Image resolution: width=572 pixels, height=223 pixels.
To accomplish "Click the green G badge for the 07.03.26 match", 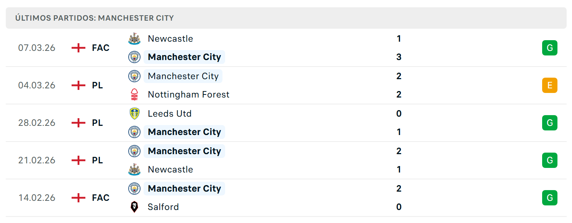I will coord(550,48).
